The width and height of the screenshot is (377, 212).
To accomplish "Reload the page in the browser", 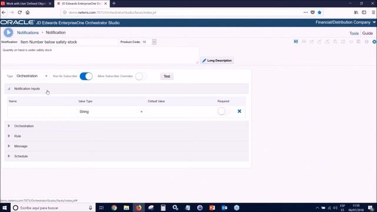I will pyautogui.click(x=19, y=12).
